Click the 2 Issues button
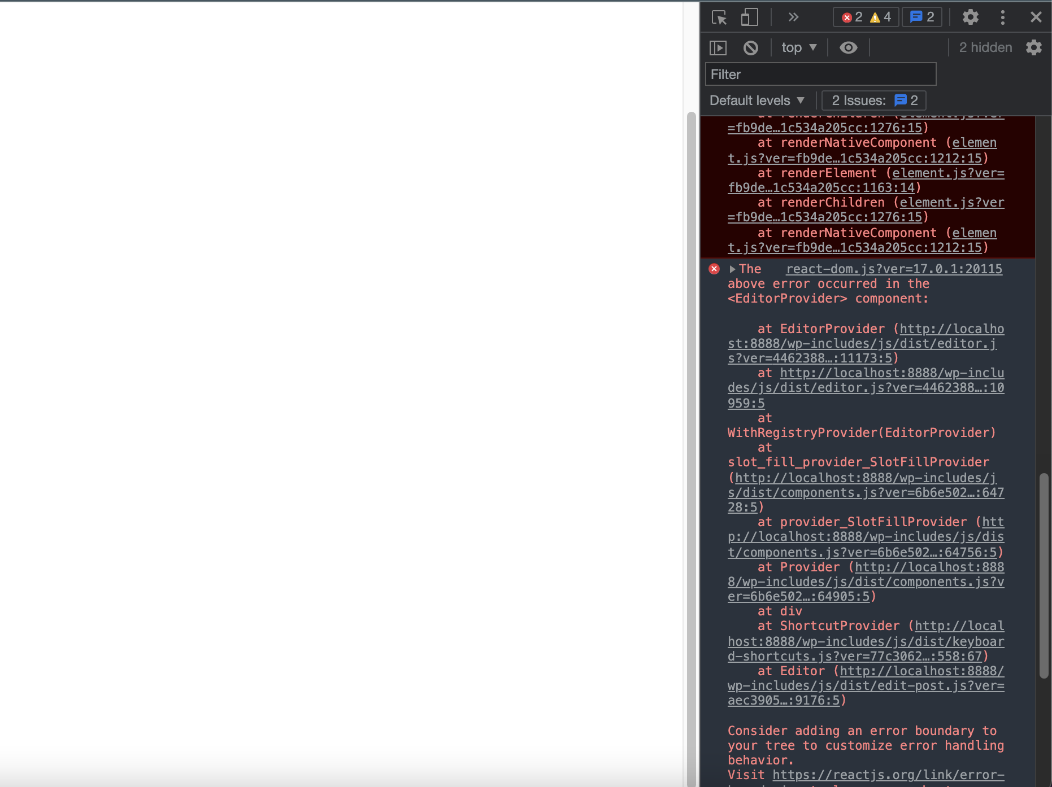This screenshot has width=1052, height=787. (873, 100)
